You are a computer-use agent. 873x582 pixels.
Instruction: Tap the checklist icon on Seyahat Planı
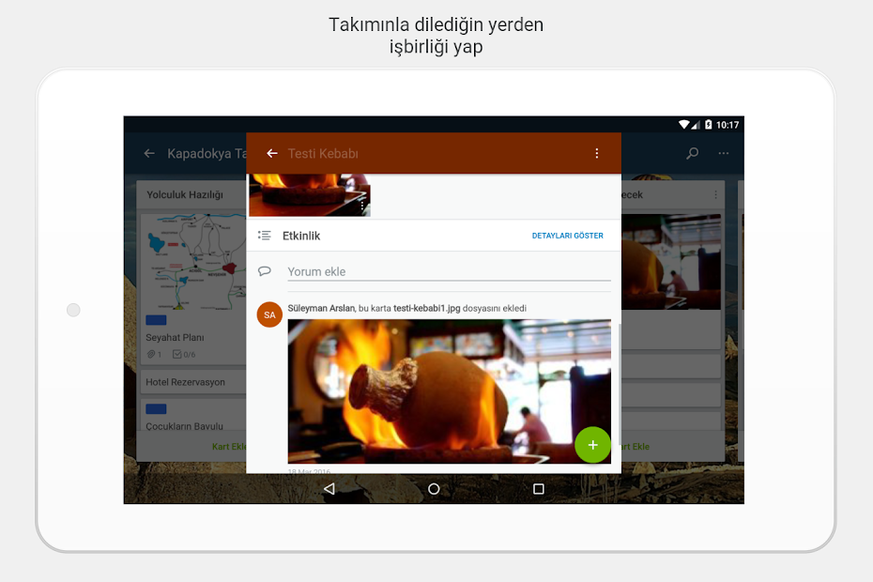pos(177,354)
